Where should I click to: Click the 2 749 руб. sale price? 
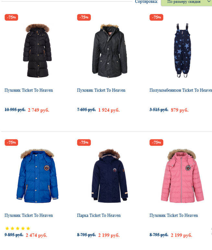(x=39, y=110)
